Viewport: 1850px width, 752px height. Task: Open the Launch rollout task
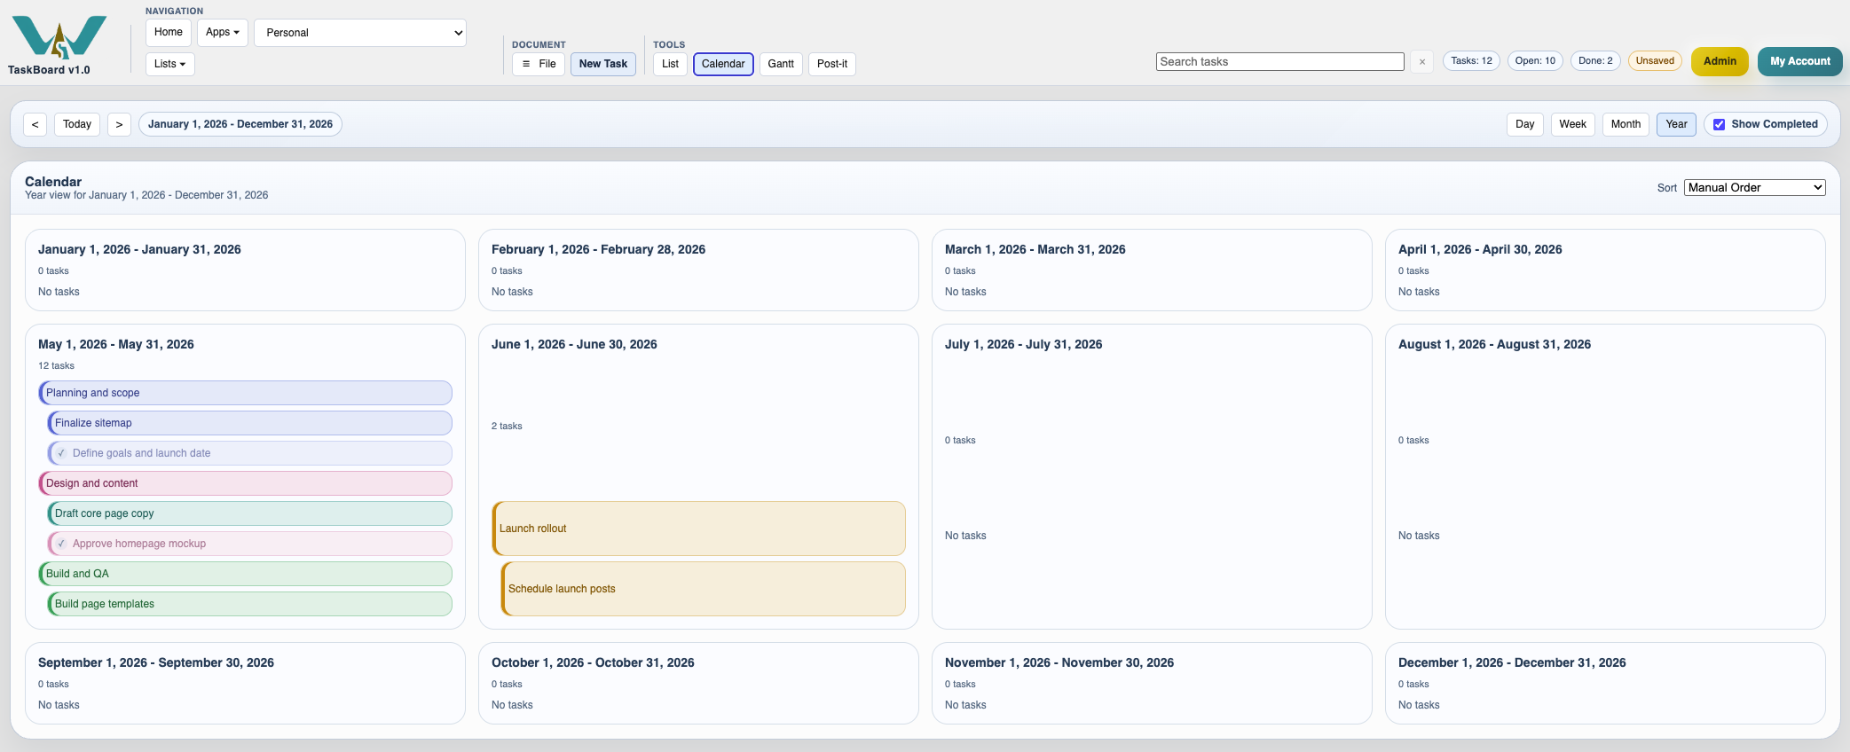(698, 529)
